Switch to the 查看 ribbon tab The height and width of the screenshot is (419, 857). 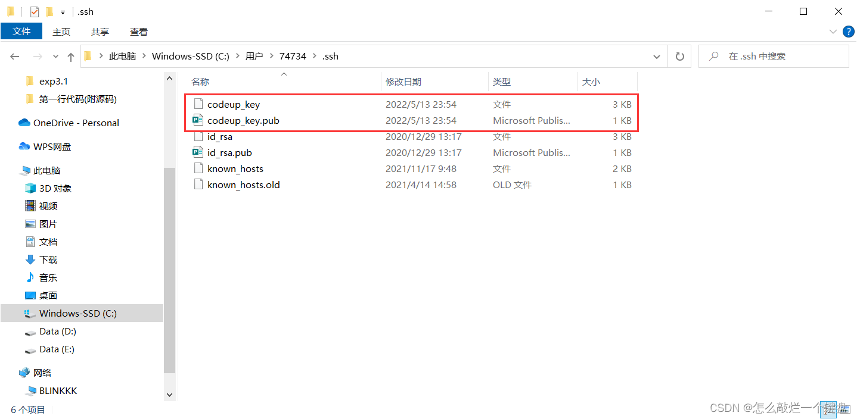coord(138,32)
